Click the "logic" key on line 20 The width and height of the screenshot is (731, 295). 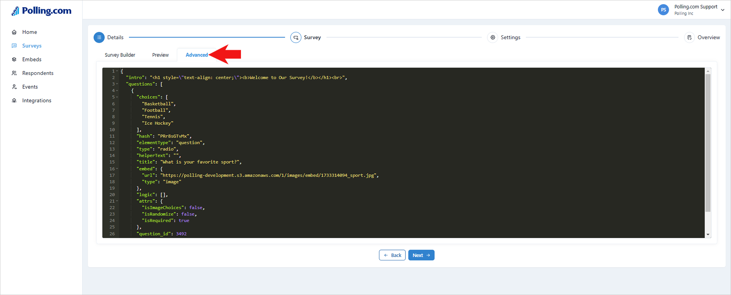point(146,195)
